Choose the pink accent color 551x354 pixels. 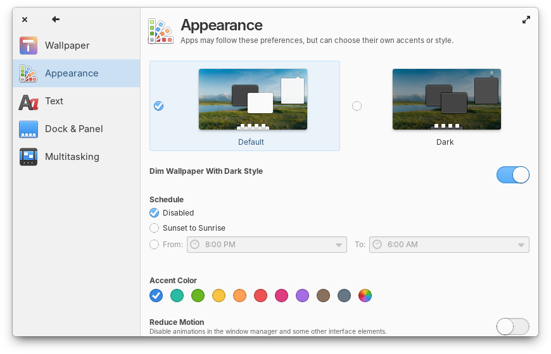(281, 295)
